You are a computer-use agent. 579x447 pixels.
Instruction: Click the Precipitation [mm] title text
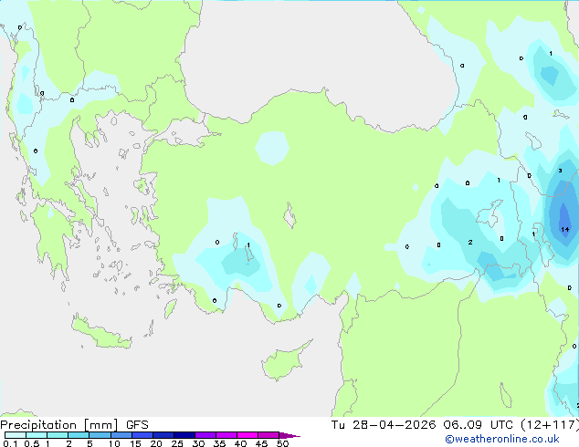[58, 425]
